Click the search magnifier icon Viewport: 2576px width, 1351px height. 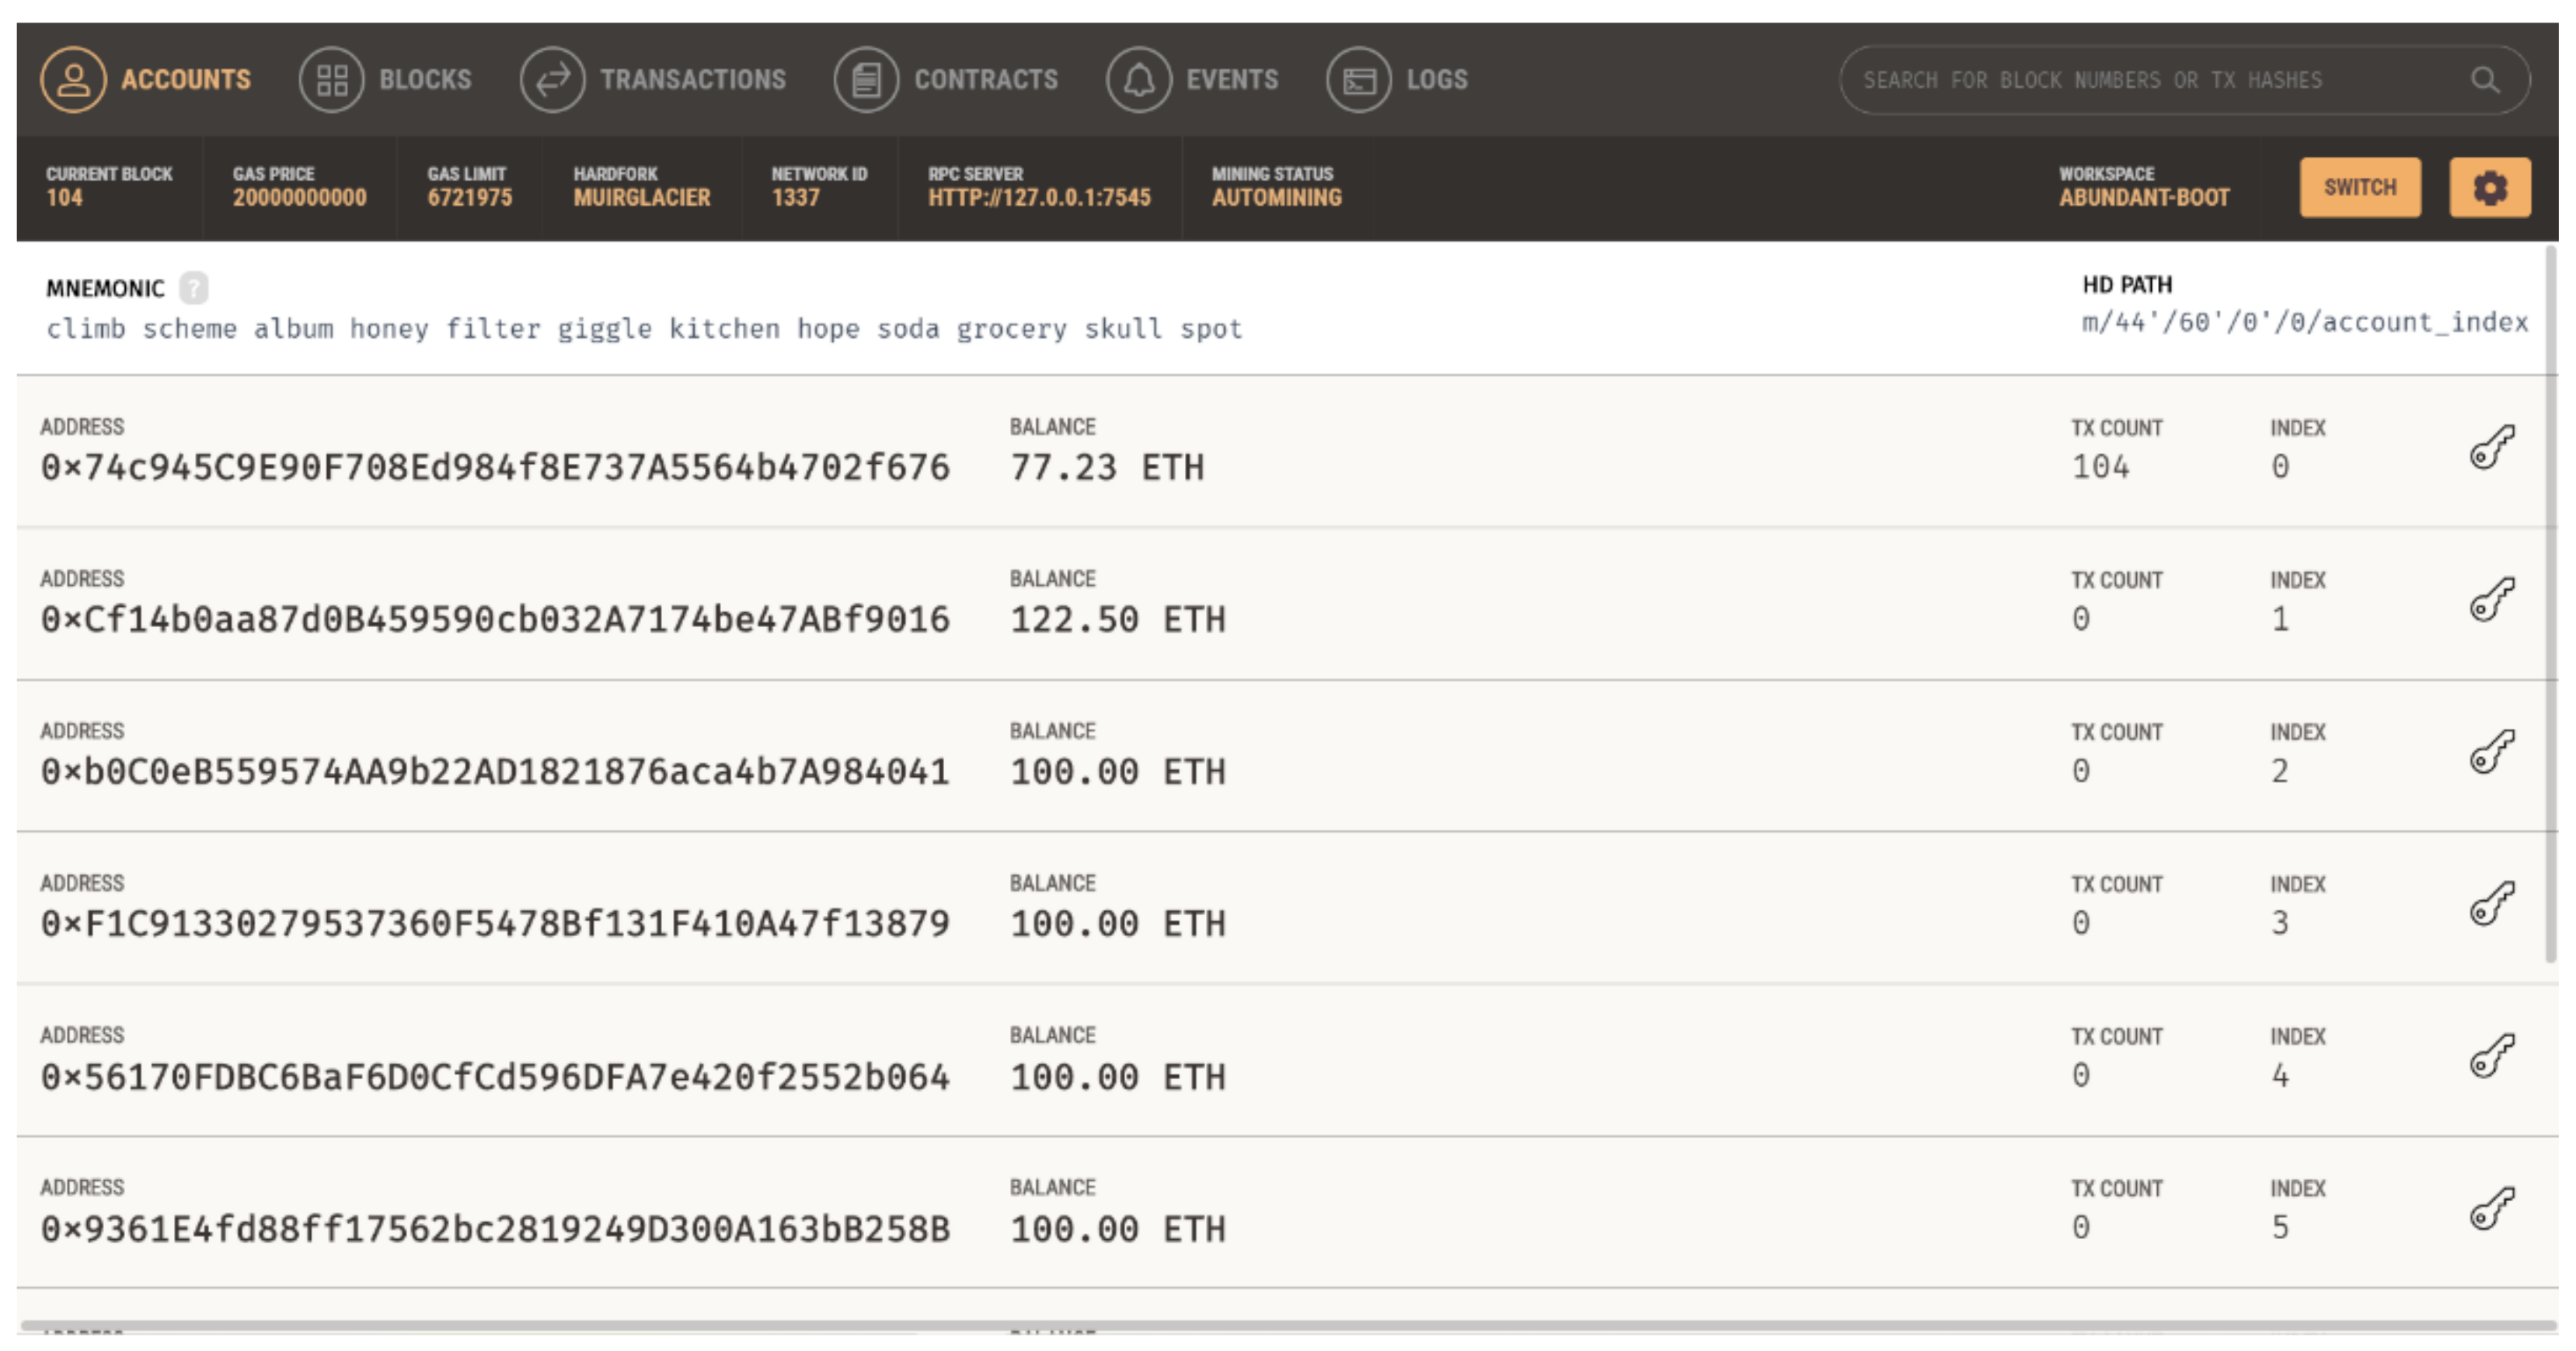coord(2485,80)
